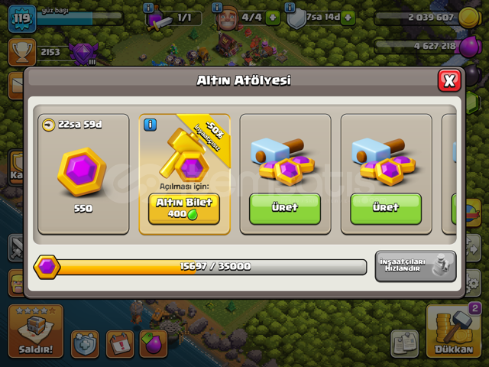Open the shield icon in bottom bar
Image resolution: width=489 pixels, height=367 pixels.
pyautogui.click(x=85, y=344)
